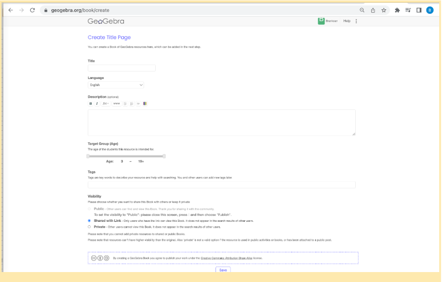Toggle italic formatting in Description toolbar
442x282 pixels.
[97, 104]
